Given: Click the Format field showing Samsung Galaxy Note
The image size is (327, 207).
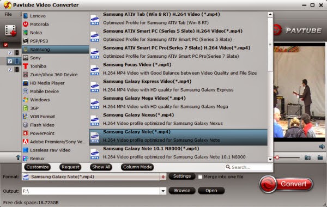Looking at the screenshot, I should point(91,177).
